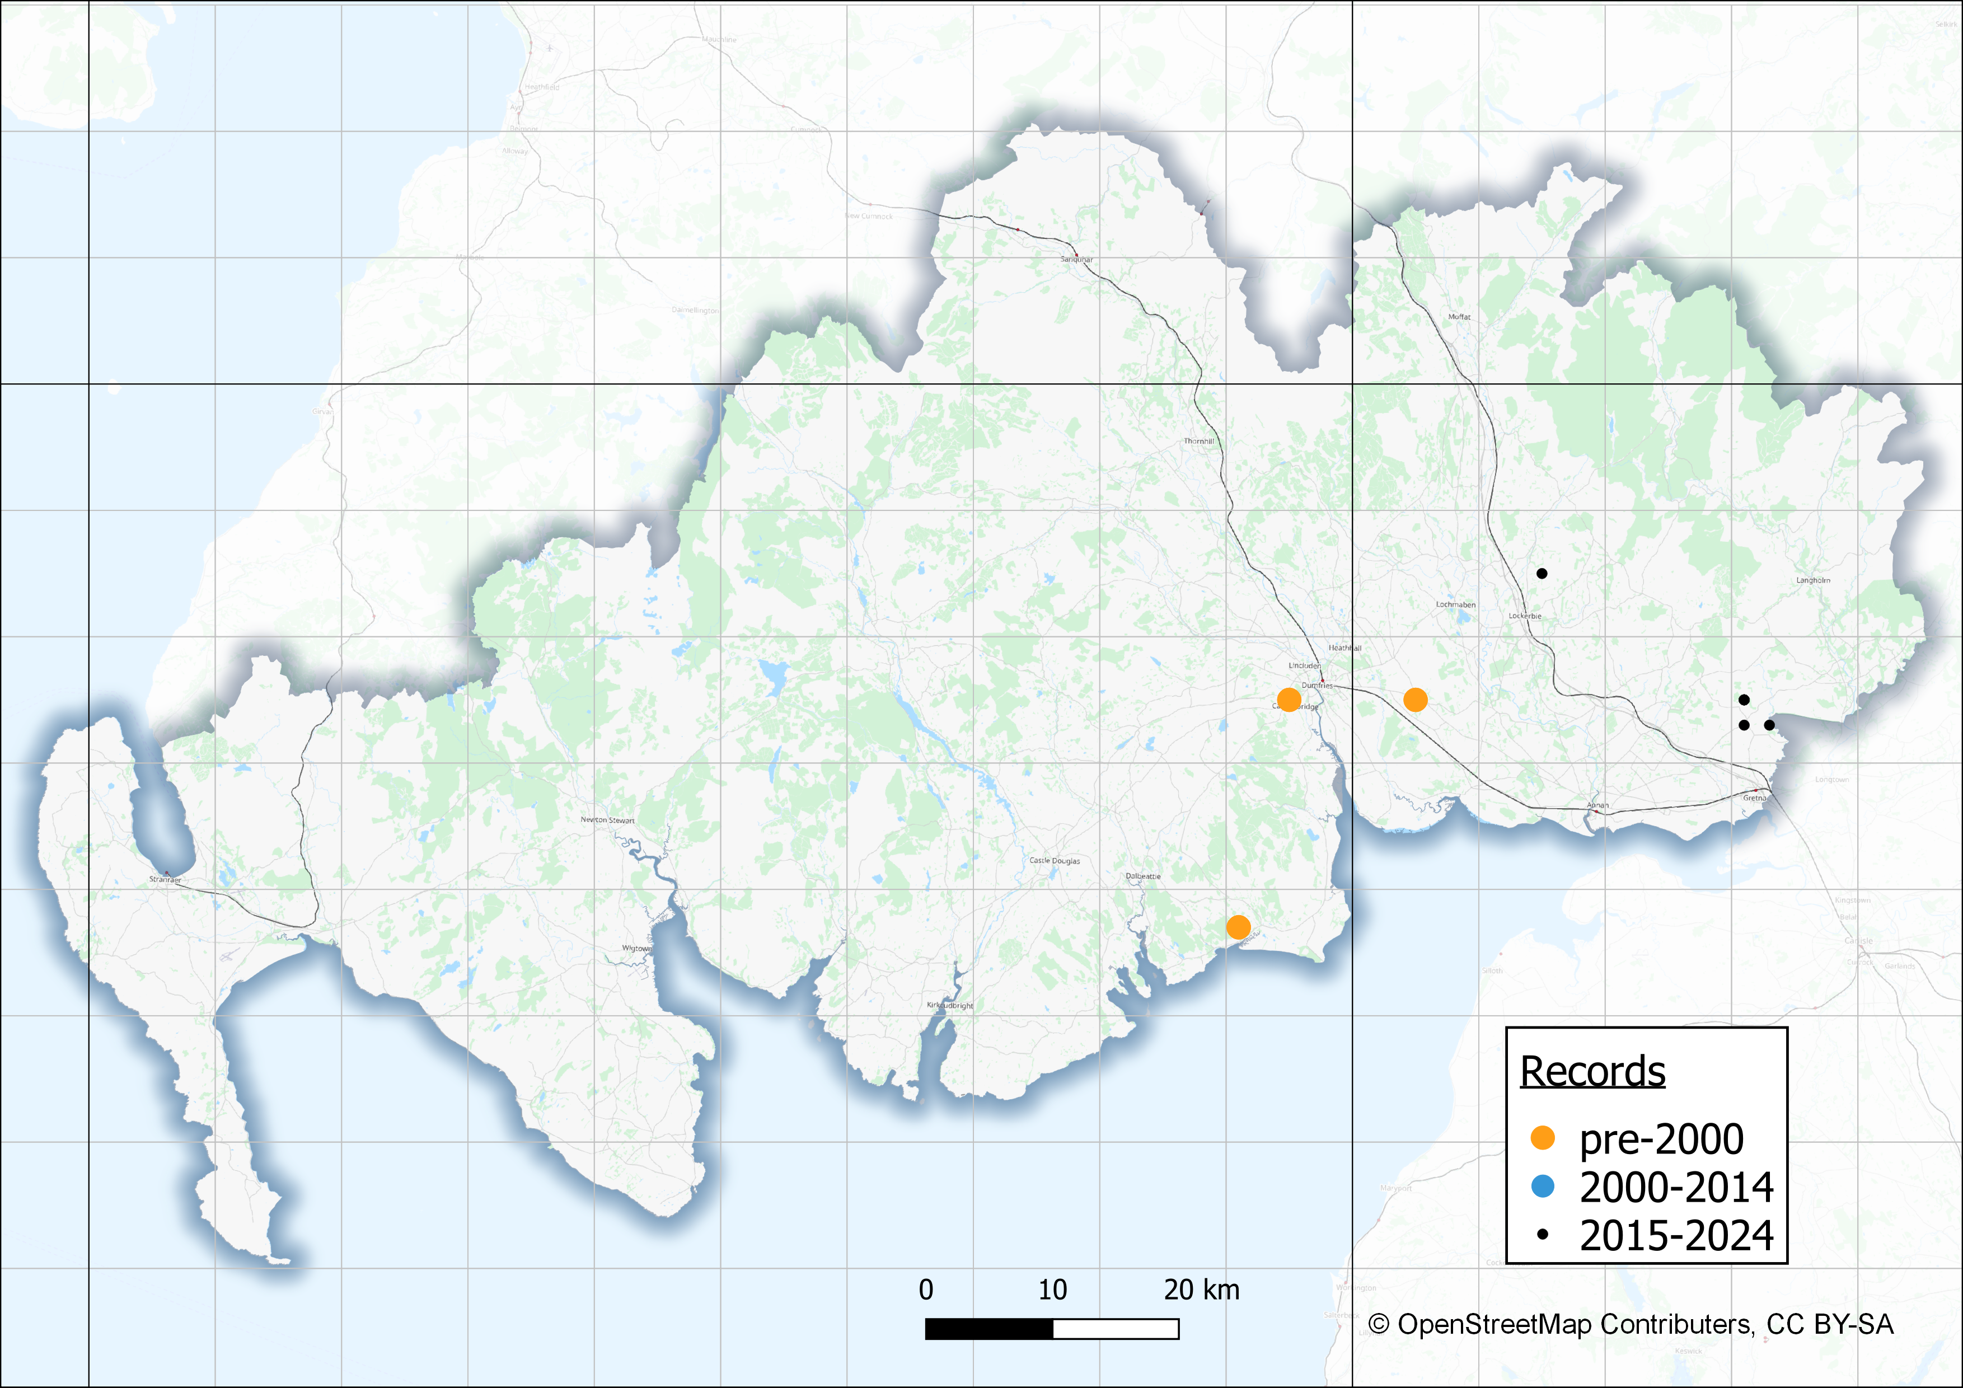Click the black record dot north of Lockerbie
Viewport: 1963px width, 1388px height.
click(x=1542, y=574)
